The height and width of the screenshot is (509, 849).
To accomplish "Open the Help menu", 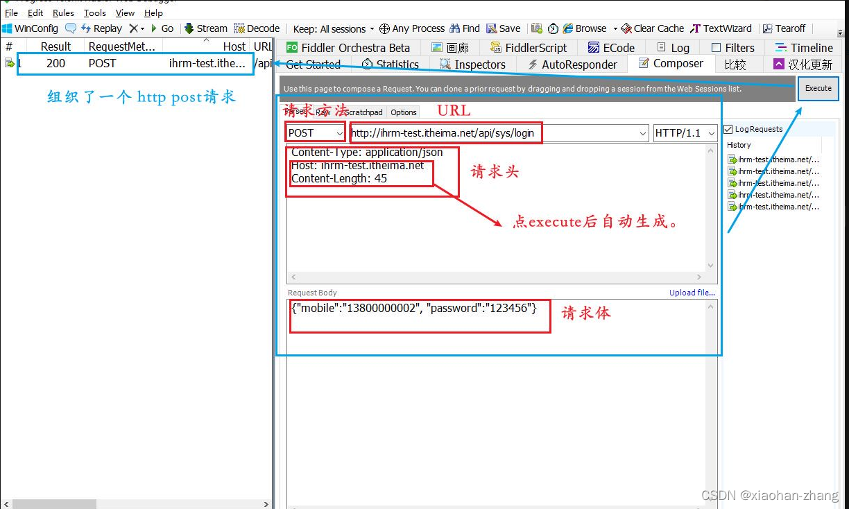I will pyautogui.click(x=154, y=12).
